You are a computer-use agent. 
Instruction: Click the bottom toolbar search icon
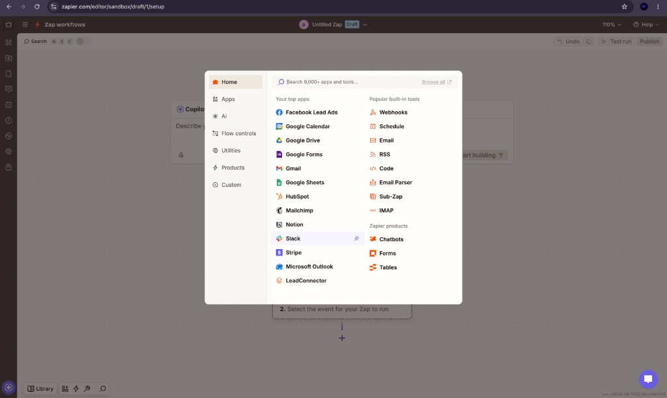(102, 389)
